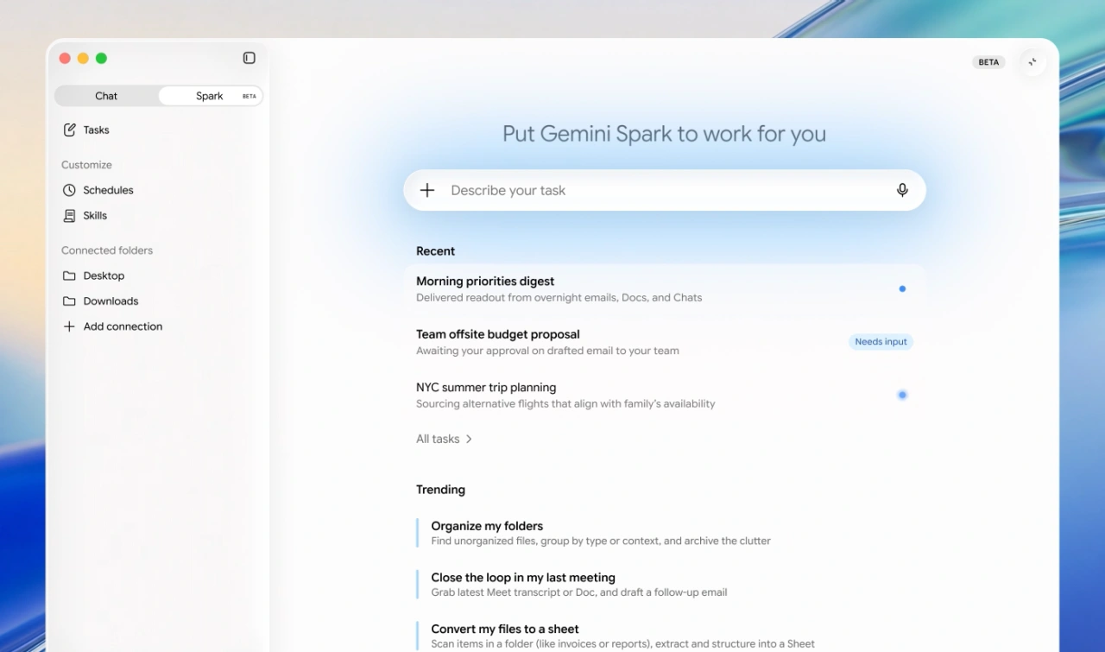The height and width of the screenshot is (652, 1105).
Task: Click 'Sourcing alternative flights' description text
Action: [x=565, y=403]
